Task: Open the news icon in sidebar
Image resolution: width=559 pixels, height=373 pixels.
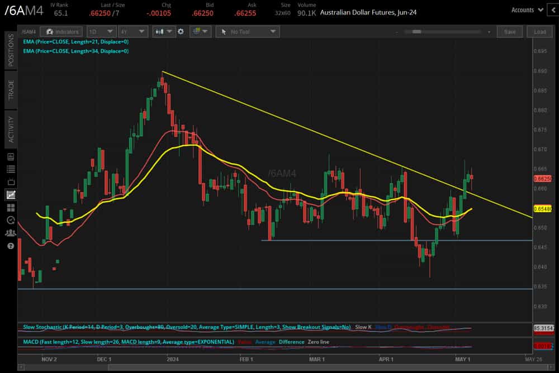Action: (11, 156)
